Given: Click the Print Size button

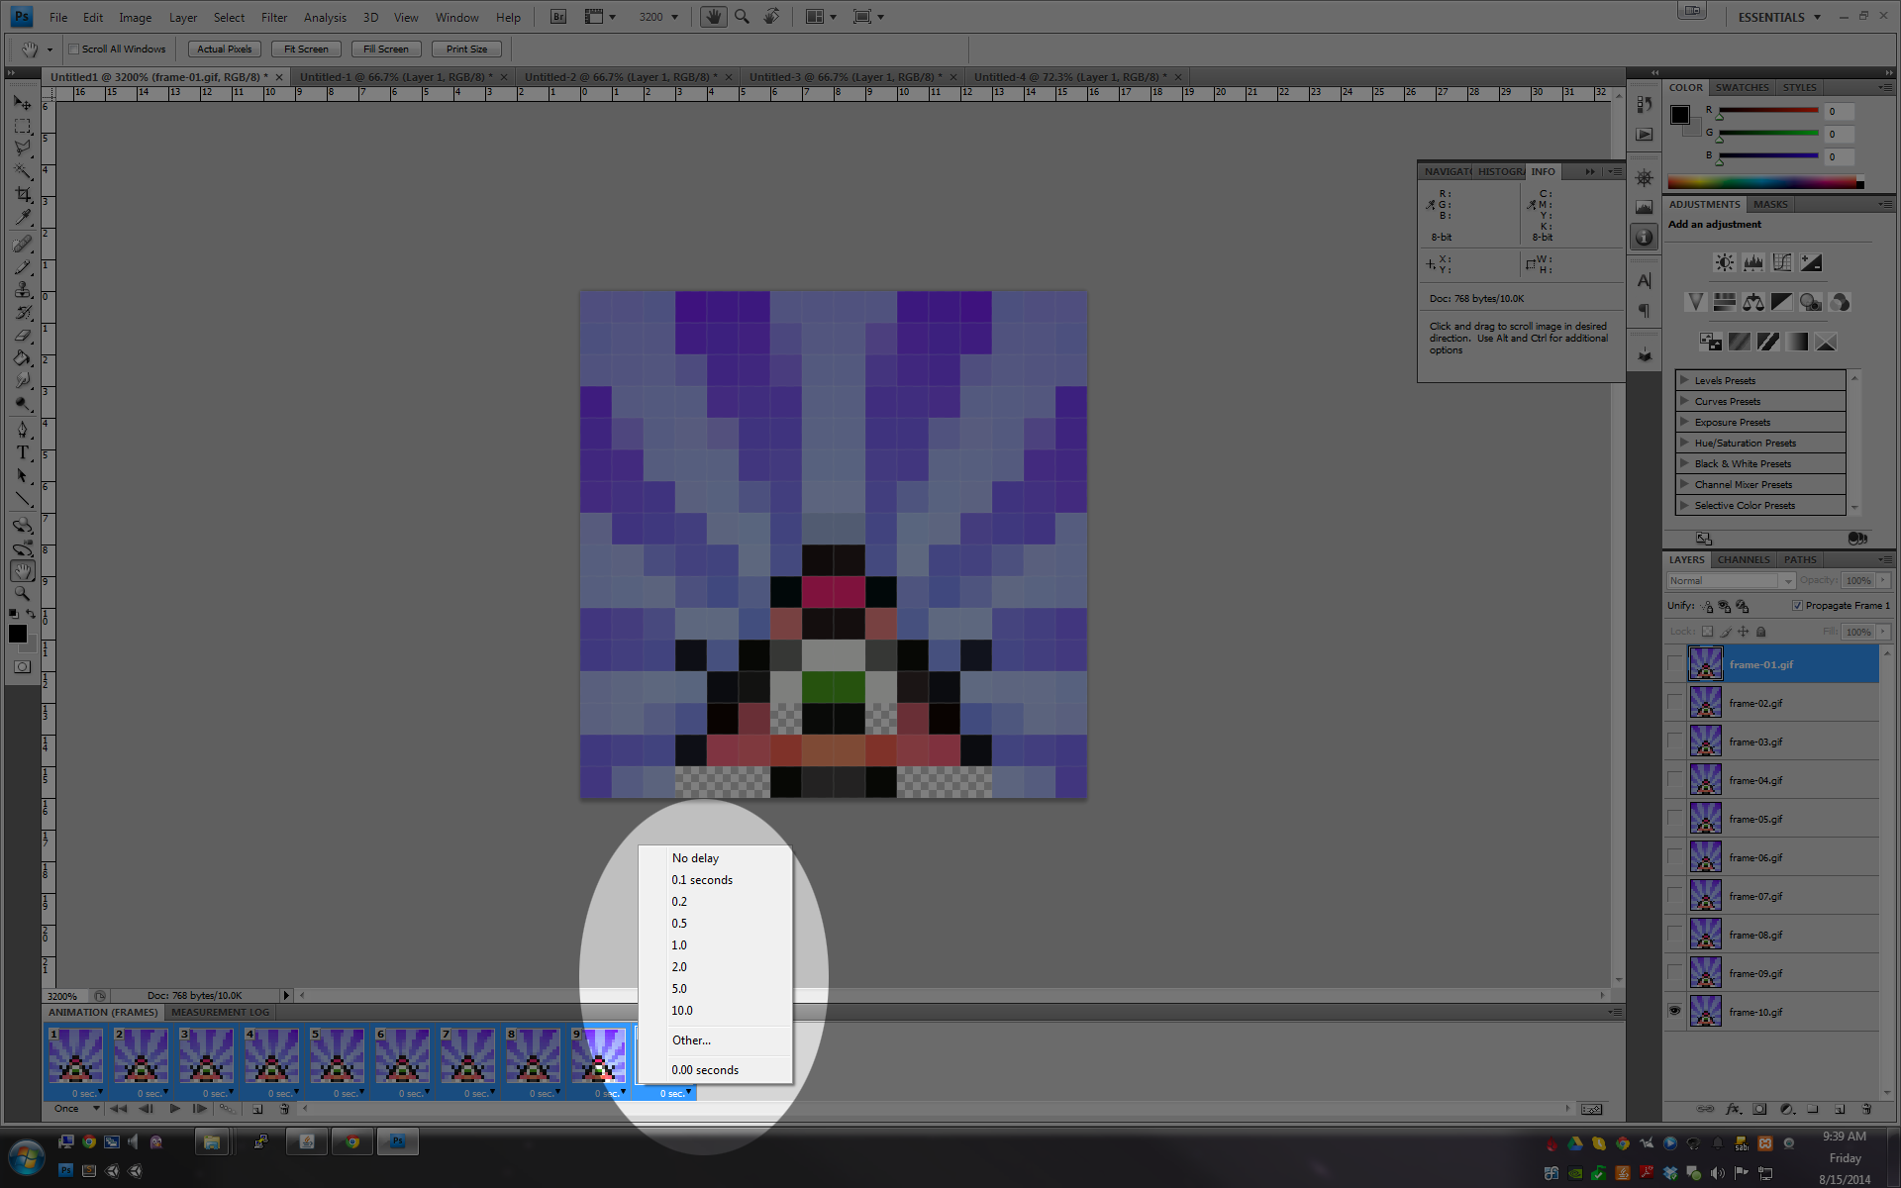Looking at the screenshot, I should pyautogui.click(x=466, y=49).
